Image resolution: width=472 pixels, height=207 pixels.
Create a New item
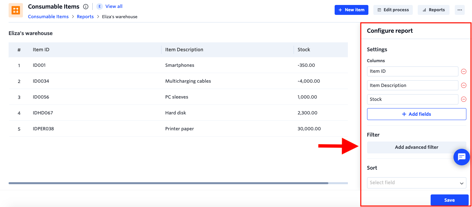click(x=352, y=10)
